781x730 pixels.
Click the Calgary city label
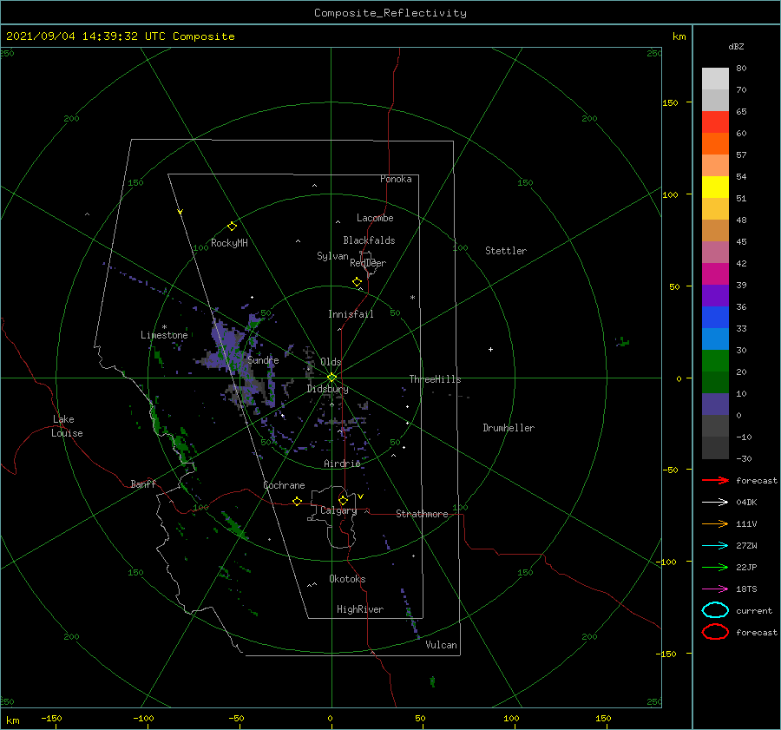click(x=338, y=510)
